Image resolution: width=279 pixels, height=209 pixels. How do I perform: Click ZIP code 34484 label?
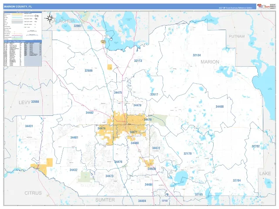pos(142,201)
